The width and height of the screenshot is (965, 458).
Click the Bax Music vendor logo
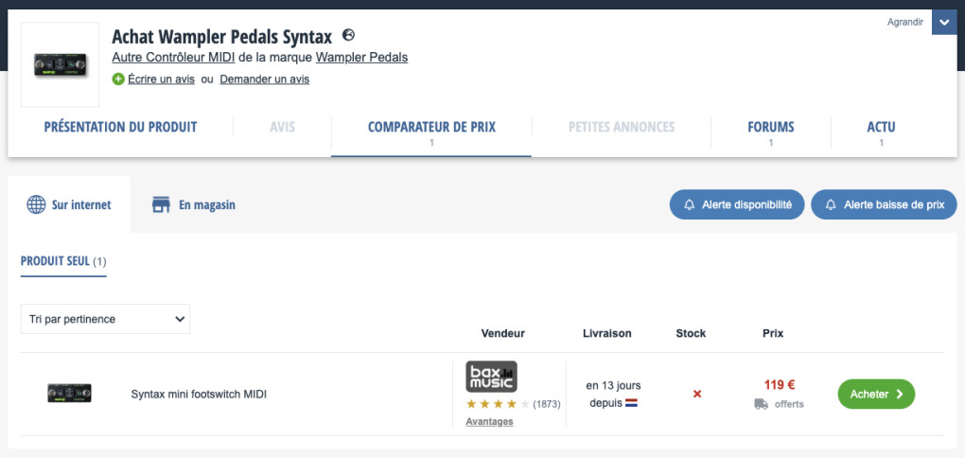click(491, 376)
